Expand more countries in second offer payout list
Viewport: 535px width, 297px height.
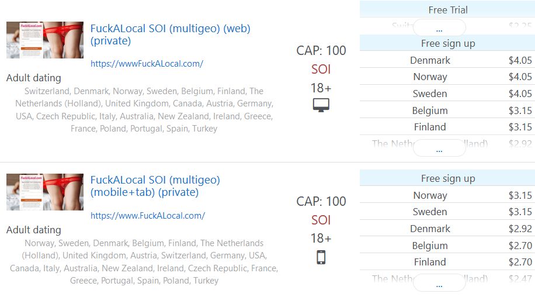(439, 284)
